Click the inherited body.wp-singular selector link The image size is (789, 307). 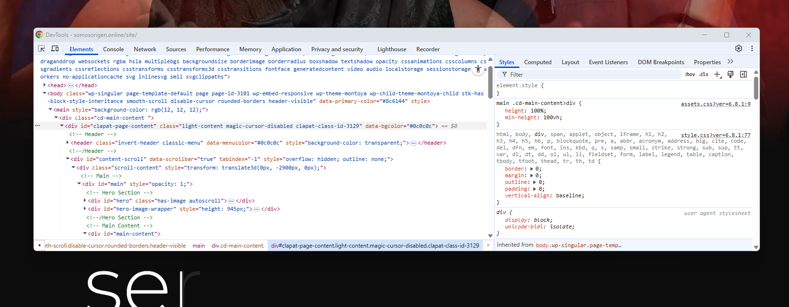pyautogui.click(x=578, y=245)
